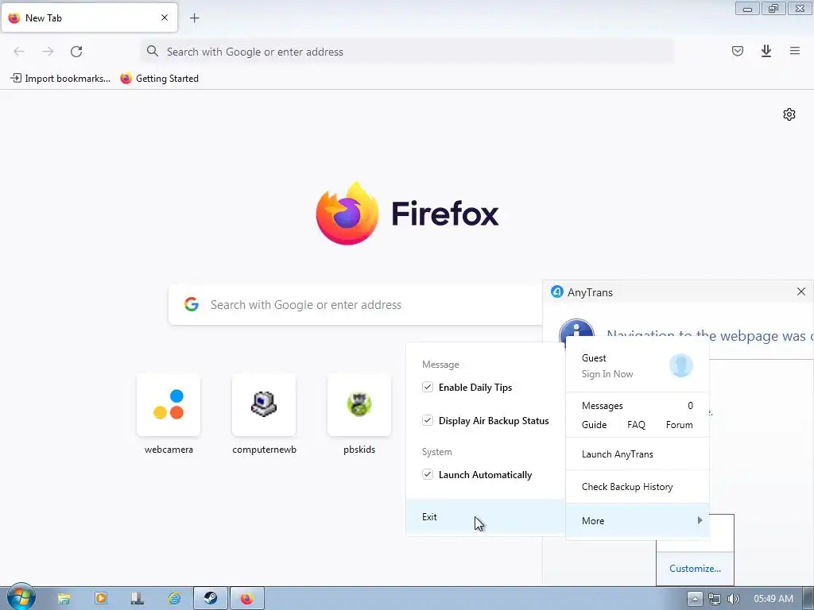The width and height of the screenshot is (814, 610).
Task: Open the Windows Start menu
Action: pyautogui.click(x=21, y=597)
